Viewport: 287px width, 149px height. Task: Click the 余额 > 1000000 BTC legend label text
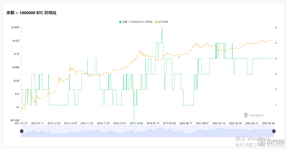coord(137,22)
